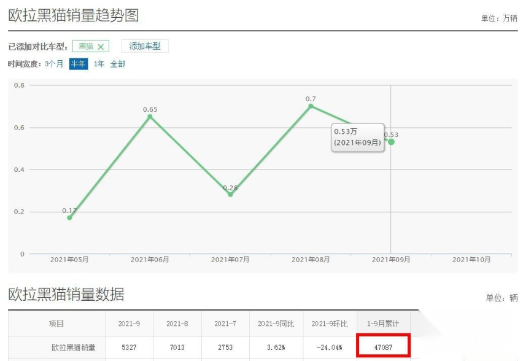Click the 2021年06月 data point 0.65
The image size is (523, 361).
click(150, 117)
